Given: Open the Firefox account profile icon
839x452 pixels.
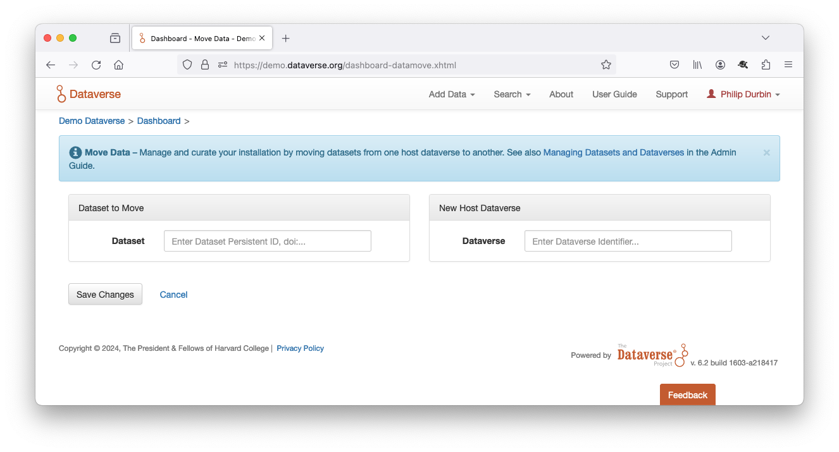Looking at the screenshot, I should tap(720, 64).
